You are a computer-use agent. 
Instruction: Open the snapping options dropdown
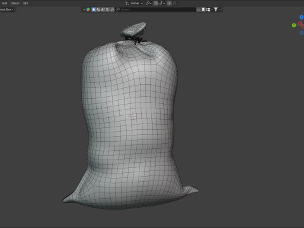(162, 3)
